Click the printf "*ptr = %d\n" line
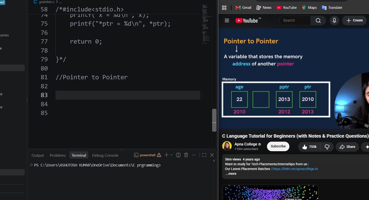This screenshot has width=369, height=200. (x=120, y=24)
